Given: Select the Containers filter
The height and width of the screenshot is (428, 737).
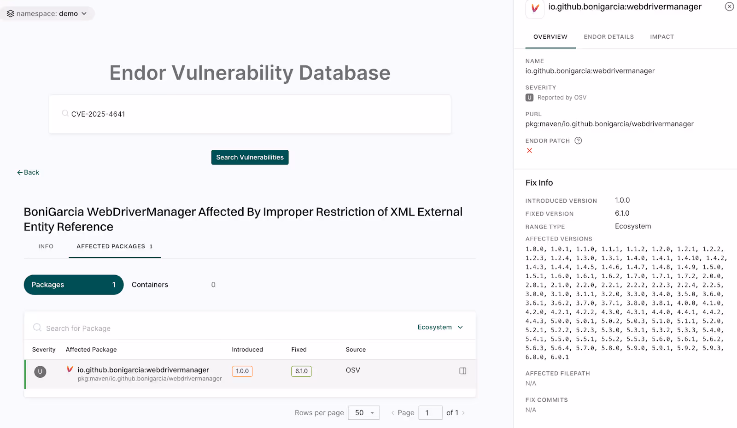Looking at the screenshot, I should click(174, 285).
